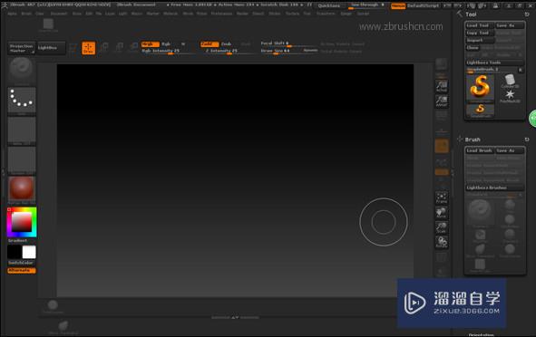This screenshot has width=536, height=337.
Task: Click the Frame icon on right shelf
Action: click(442, 198)
